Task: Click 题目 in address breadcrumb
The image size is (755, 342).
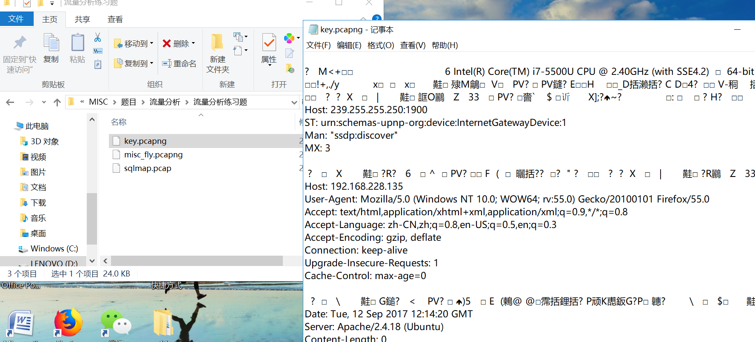Action: [x=128, y=102]
